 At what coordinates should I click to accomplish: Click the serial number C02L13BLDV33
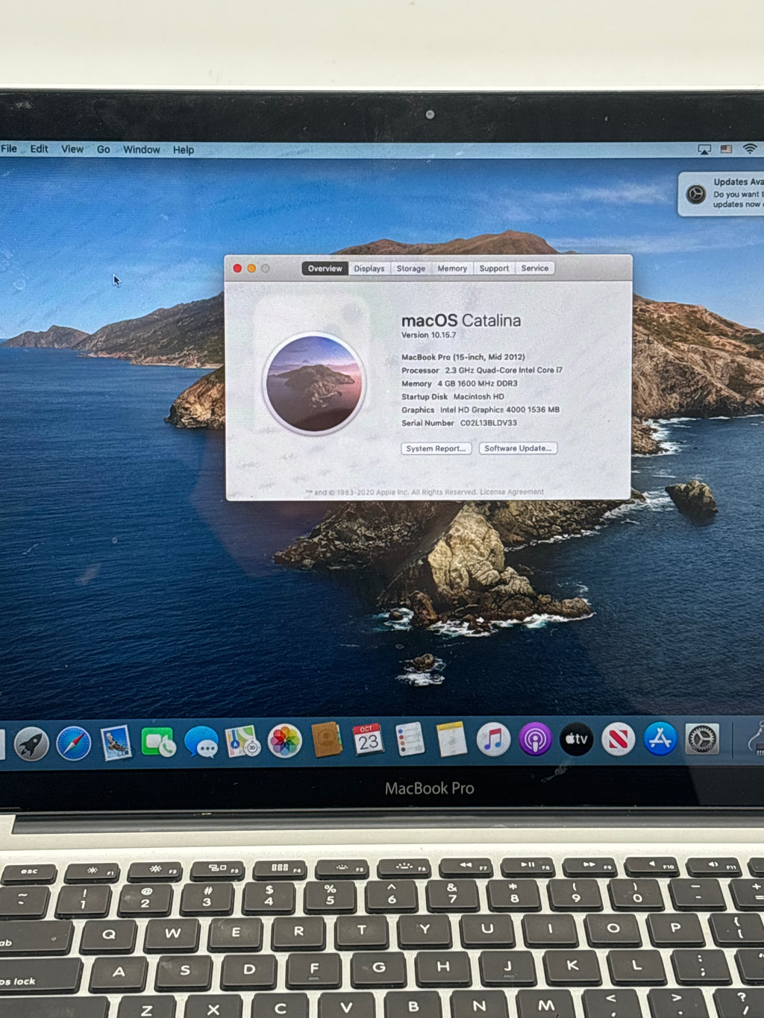point(489,423)
